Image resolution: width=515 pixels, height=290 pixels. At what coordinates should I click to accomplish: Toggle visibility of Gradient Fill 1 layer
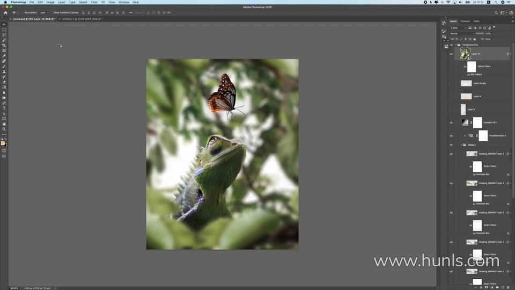pyautogui.click(x=451, y=122)
